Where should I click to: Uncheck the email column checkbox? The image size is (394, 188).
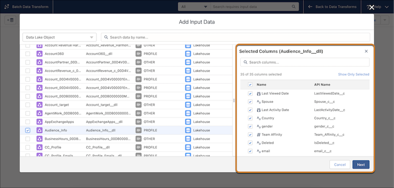click(x=250, y=151)
